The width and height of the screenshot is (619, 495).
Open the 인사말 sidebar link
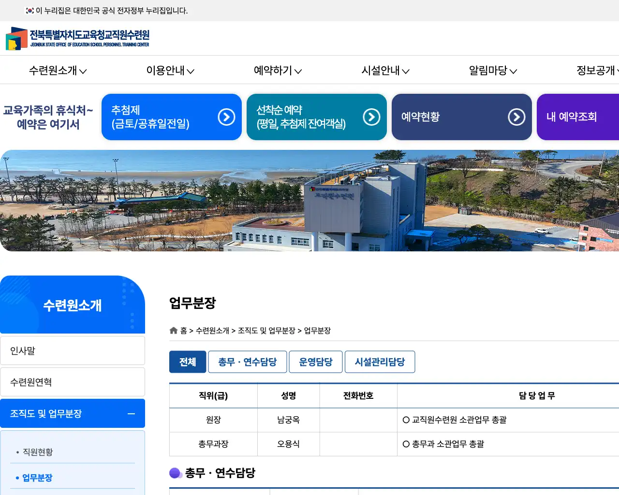(73, 350)
